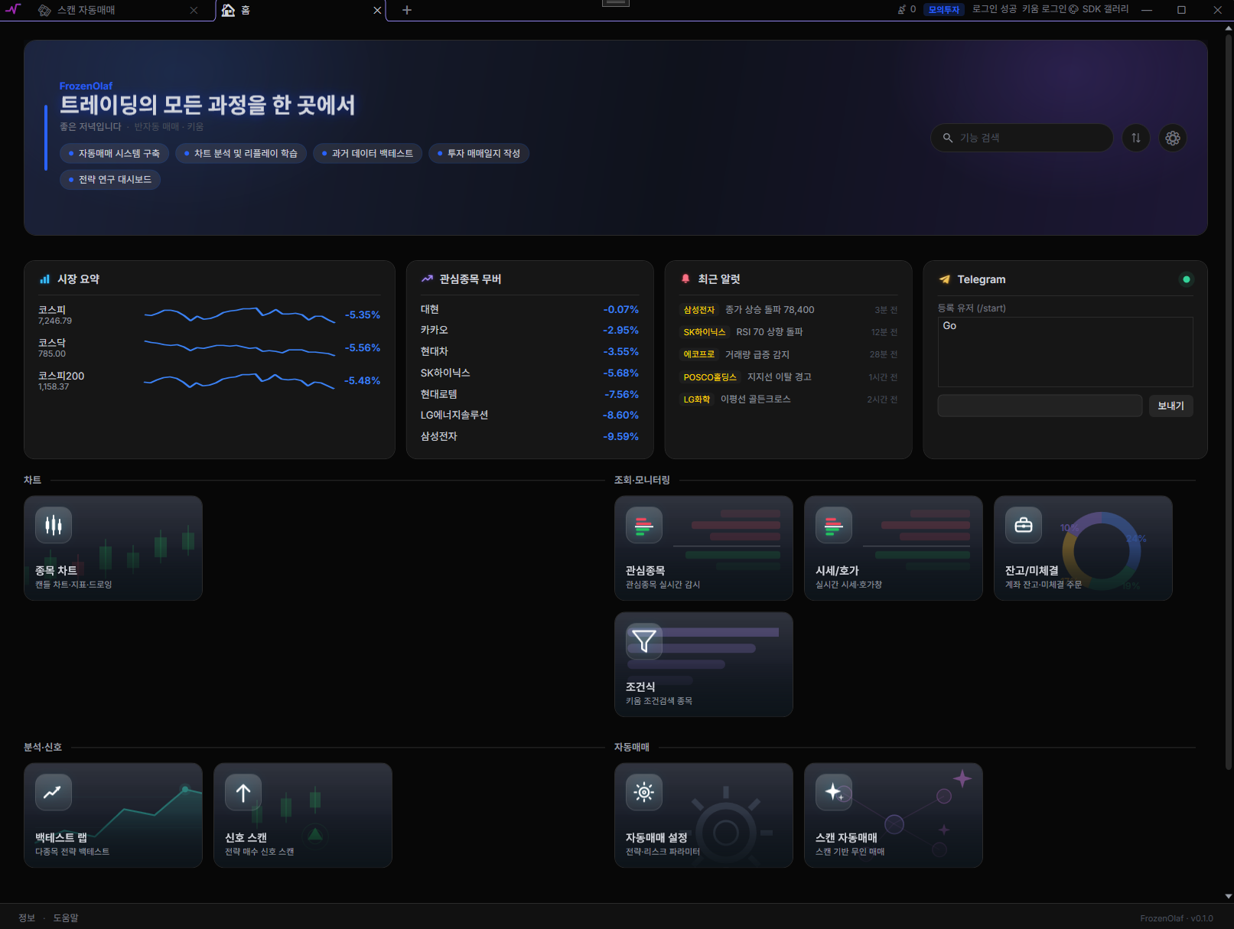Open settings with the gear icon
1234x929 pixels.
pyautogui.click(x=1173, y=138)
